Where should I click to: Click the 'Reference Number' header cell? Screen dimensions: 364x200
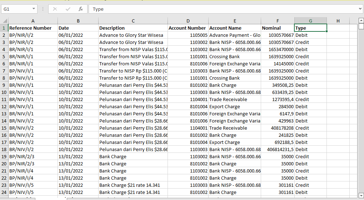33,28
